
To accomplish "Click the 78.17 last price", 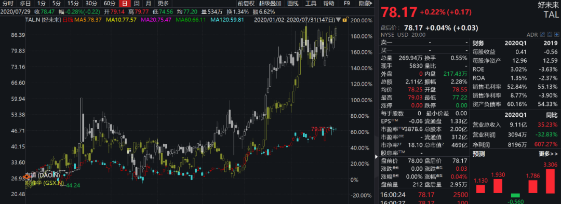I will (x=398, y=12).
